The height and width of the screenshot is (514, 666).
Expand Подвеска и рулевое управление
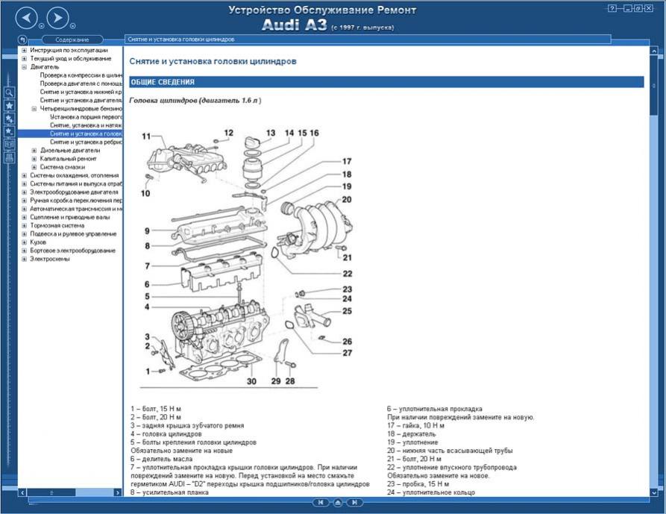24,234
